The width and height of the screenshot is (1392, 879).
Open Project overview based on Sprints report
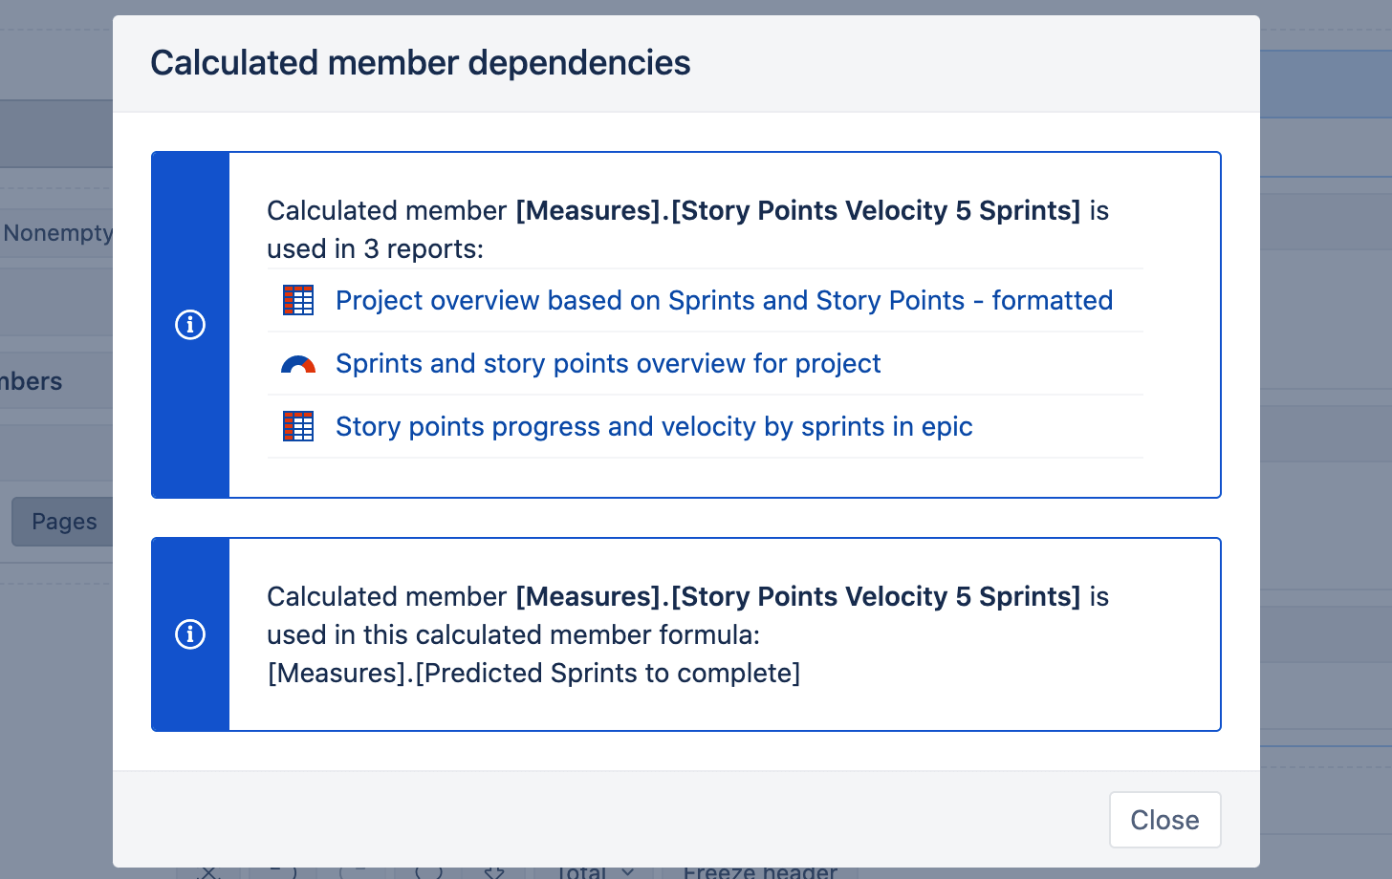click(x=724, y=300)
